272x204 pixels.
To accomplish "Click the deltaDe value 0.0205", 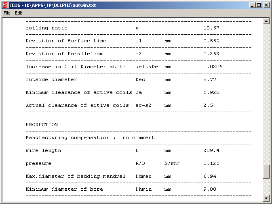I will [213, 67].
